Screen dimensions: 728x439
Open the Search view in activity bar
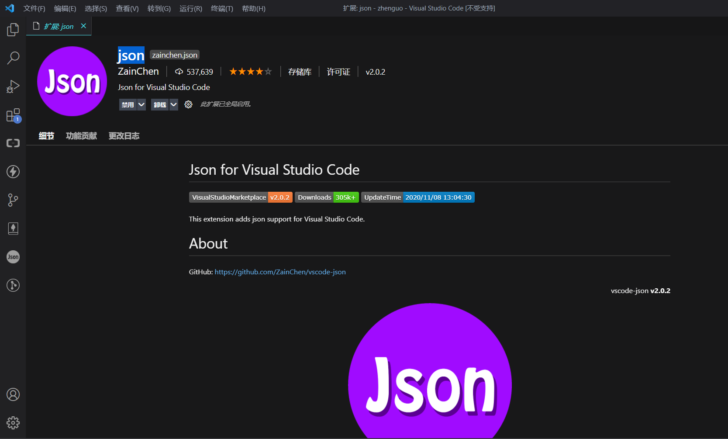point(13,58)
